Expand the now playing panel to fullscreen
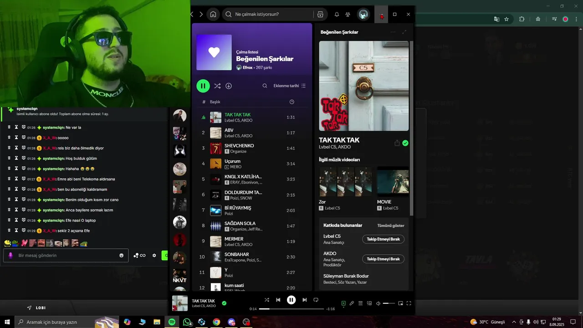 click(x=404, y=32)
